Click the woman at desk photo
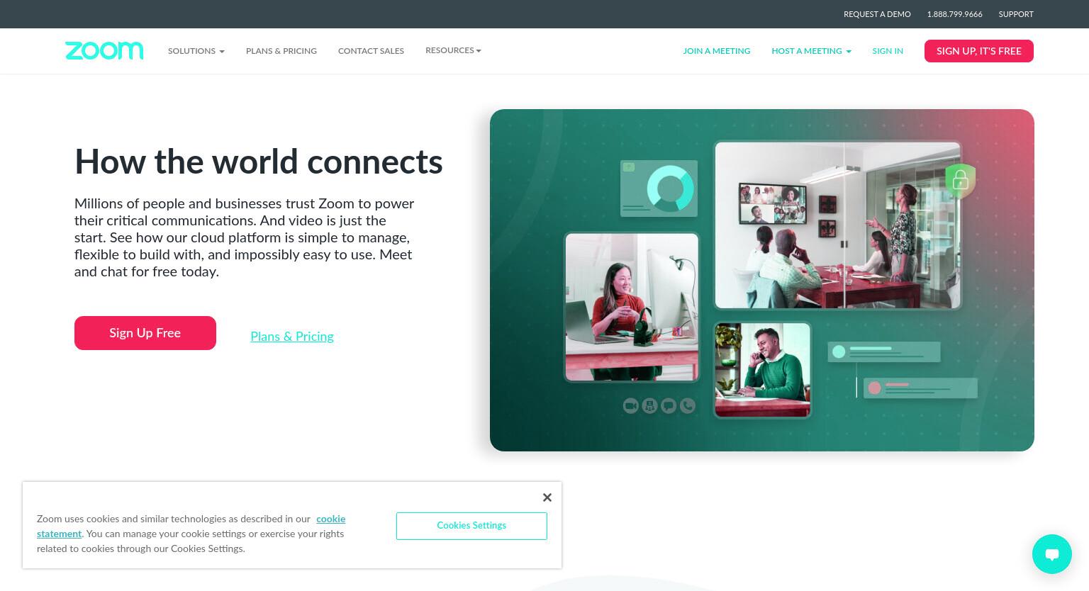1089x591 pixels. point(632,307)
